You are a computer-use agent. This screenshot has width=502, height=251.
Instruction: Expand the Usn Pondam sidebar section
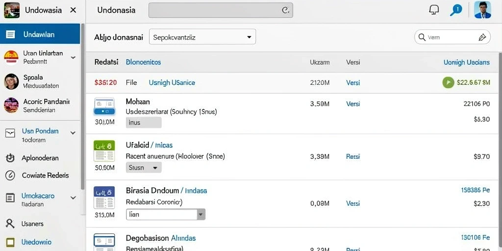click(x=73, y=133)
